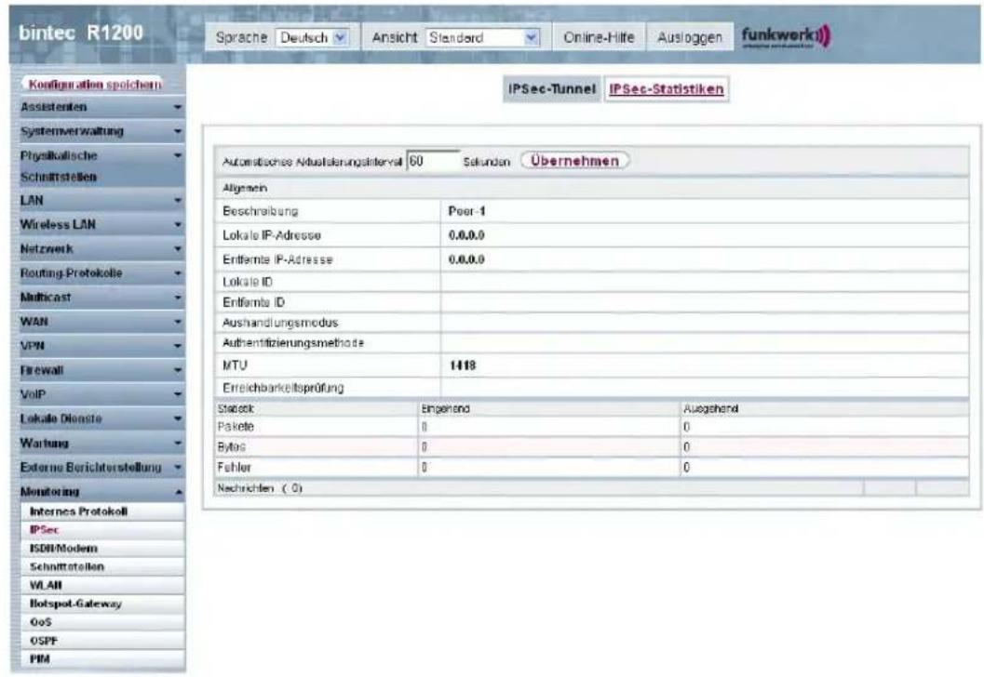Open Hotspot-Gateway monitoring page
This screenshot has width=984, height=677.
pos(103,604)
